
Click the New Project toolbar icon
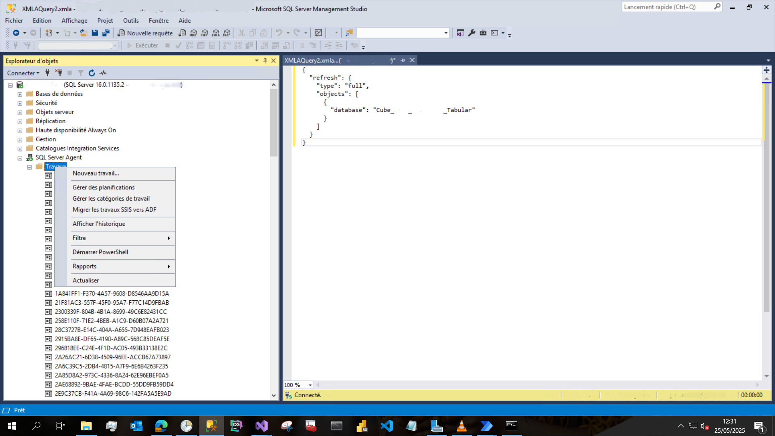point(49,33)
